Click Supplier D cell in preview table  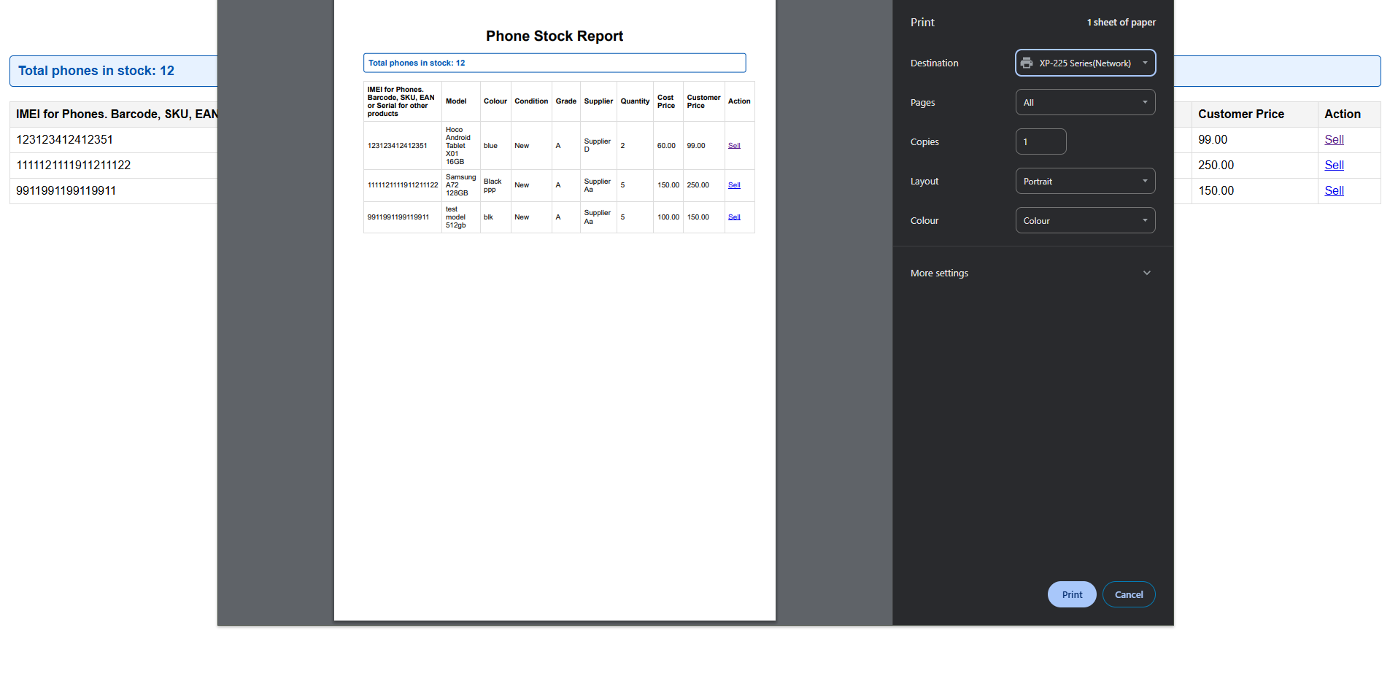[x=598, y=145]
